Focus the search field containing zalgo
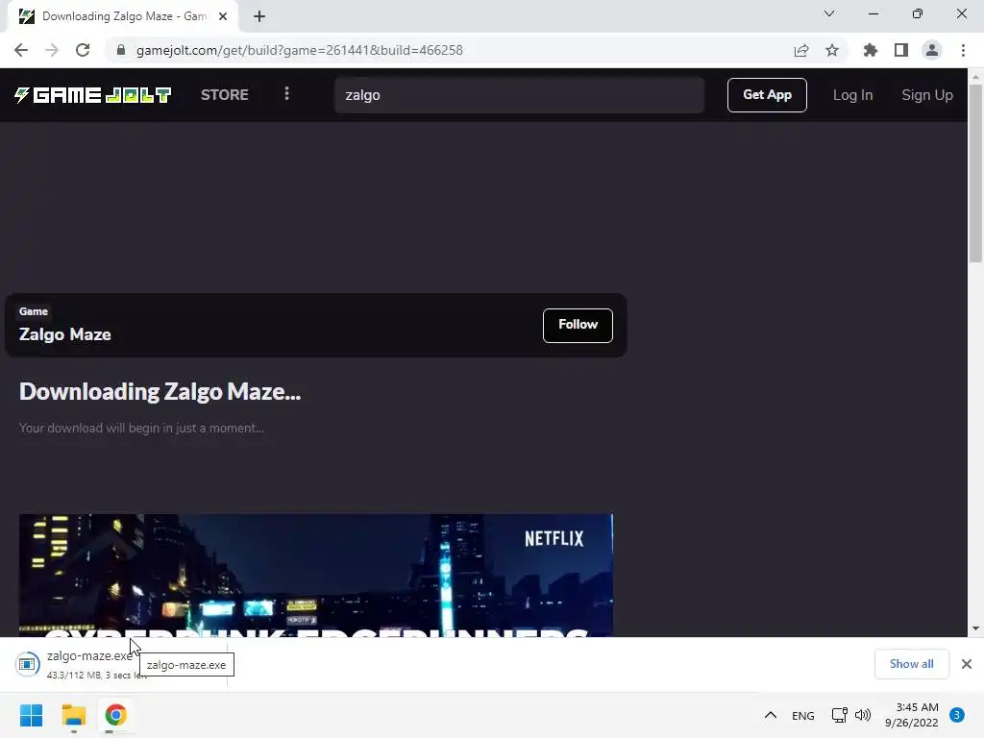The image size is (984, 738). coord(519,95)
